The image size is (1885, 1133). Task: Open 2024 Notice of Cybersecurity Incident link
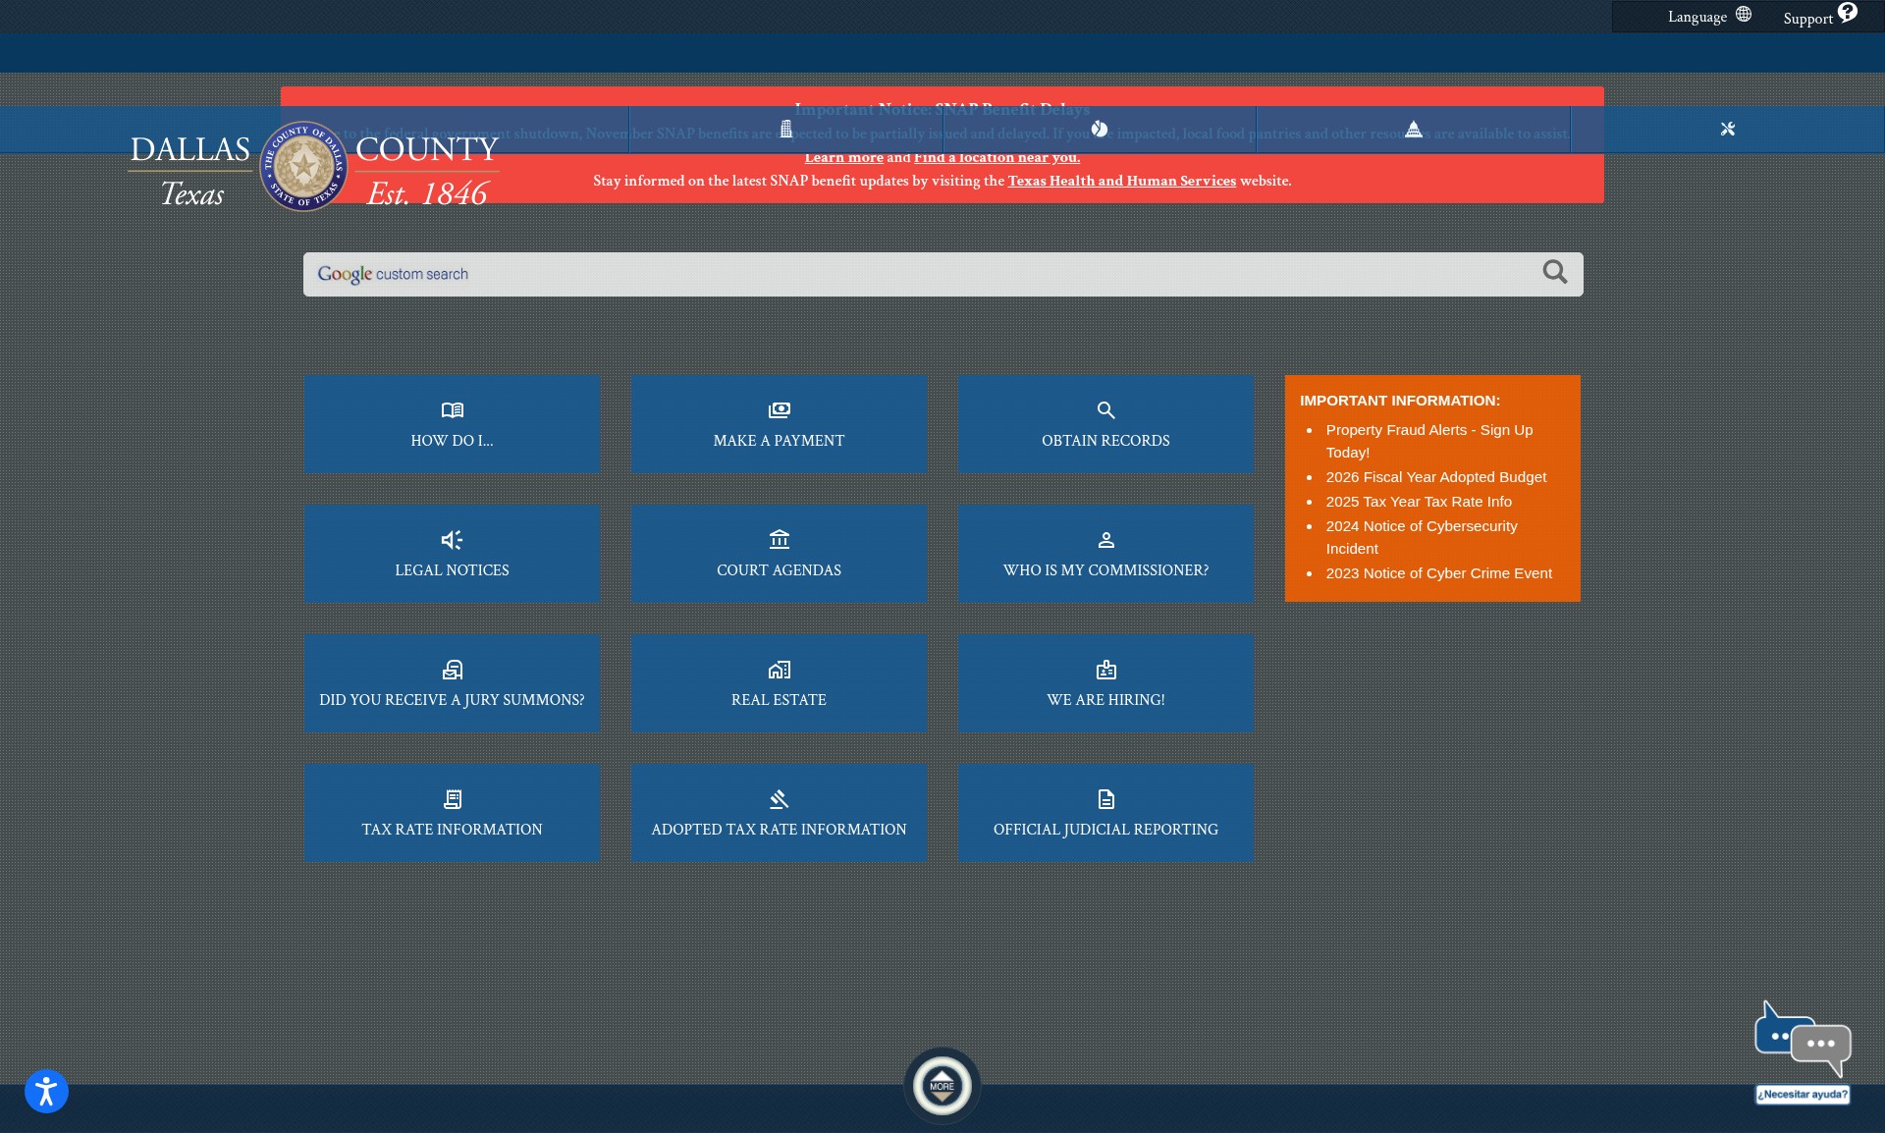[x=1421, y=537]
